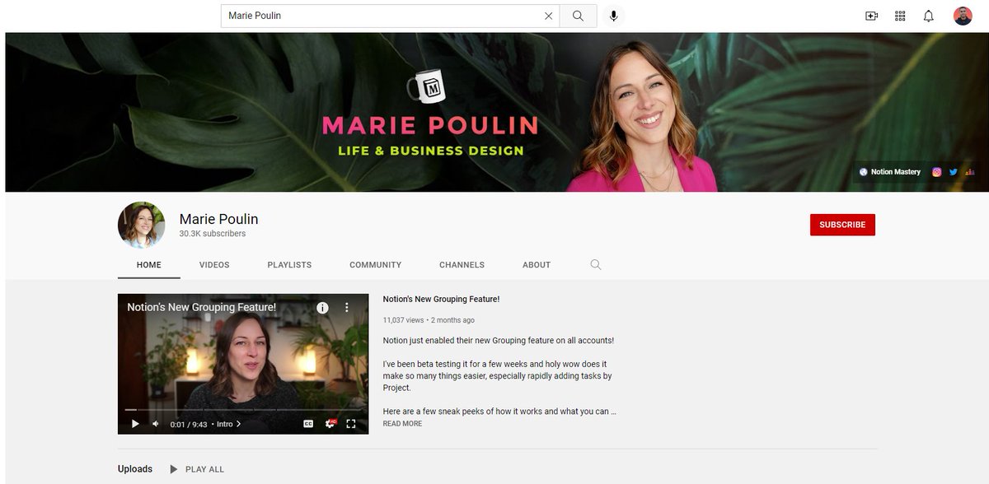This screenshot has width=989, height=484.
Task: Open the Playlists tab
Action: 289,265
